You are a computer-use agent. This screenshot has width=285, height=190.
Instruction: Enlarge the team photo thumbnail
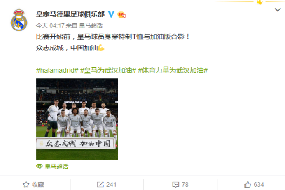77,119
